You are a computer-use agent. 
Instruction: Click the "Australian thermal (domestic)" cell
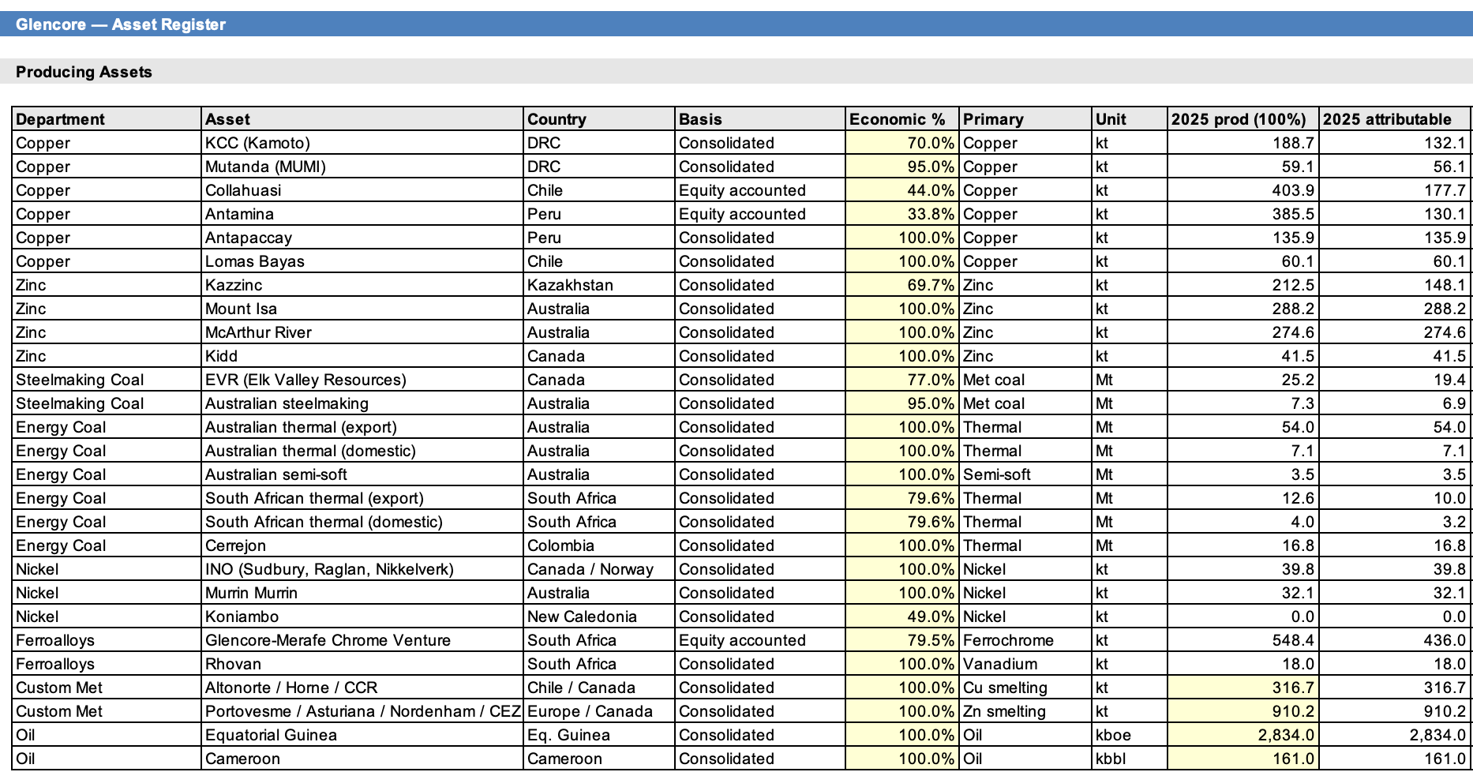click(x=362, y=451)
